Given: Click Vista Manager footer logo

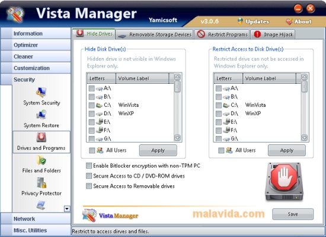Looking at the screenshot, I should (x=110, y=215).
